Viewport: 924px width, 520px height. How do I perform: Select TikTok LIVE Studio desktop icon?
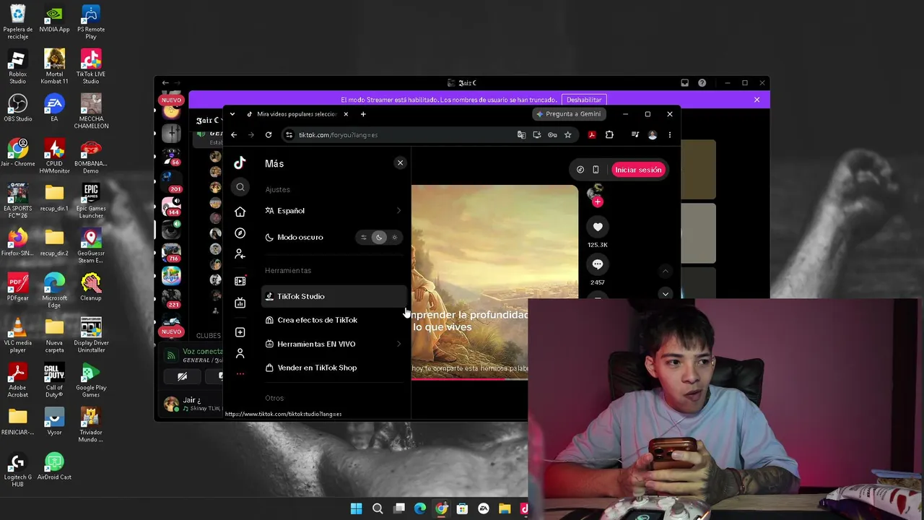click(x=91, y=66)
